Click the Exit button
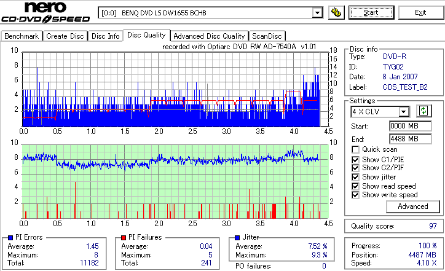 [x=420, y=13]
